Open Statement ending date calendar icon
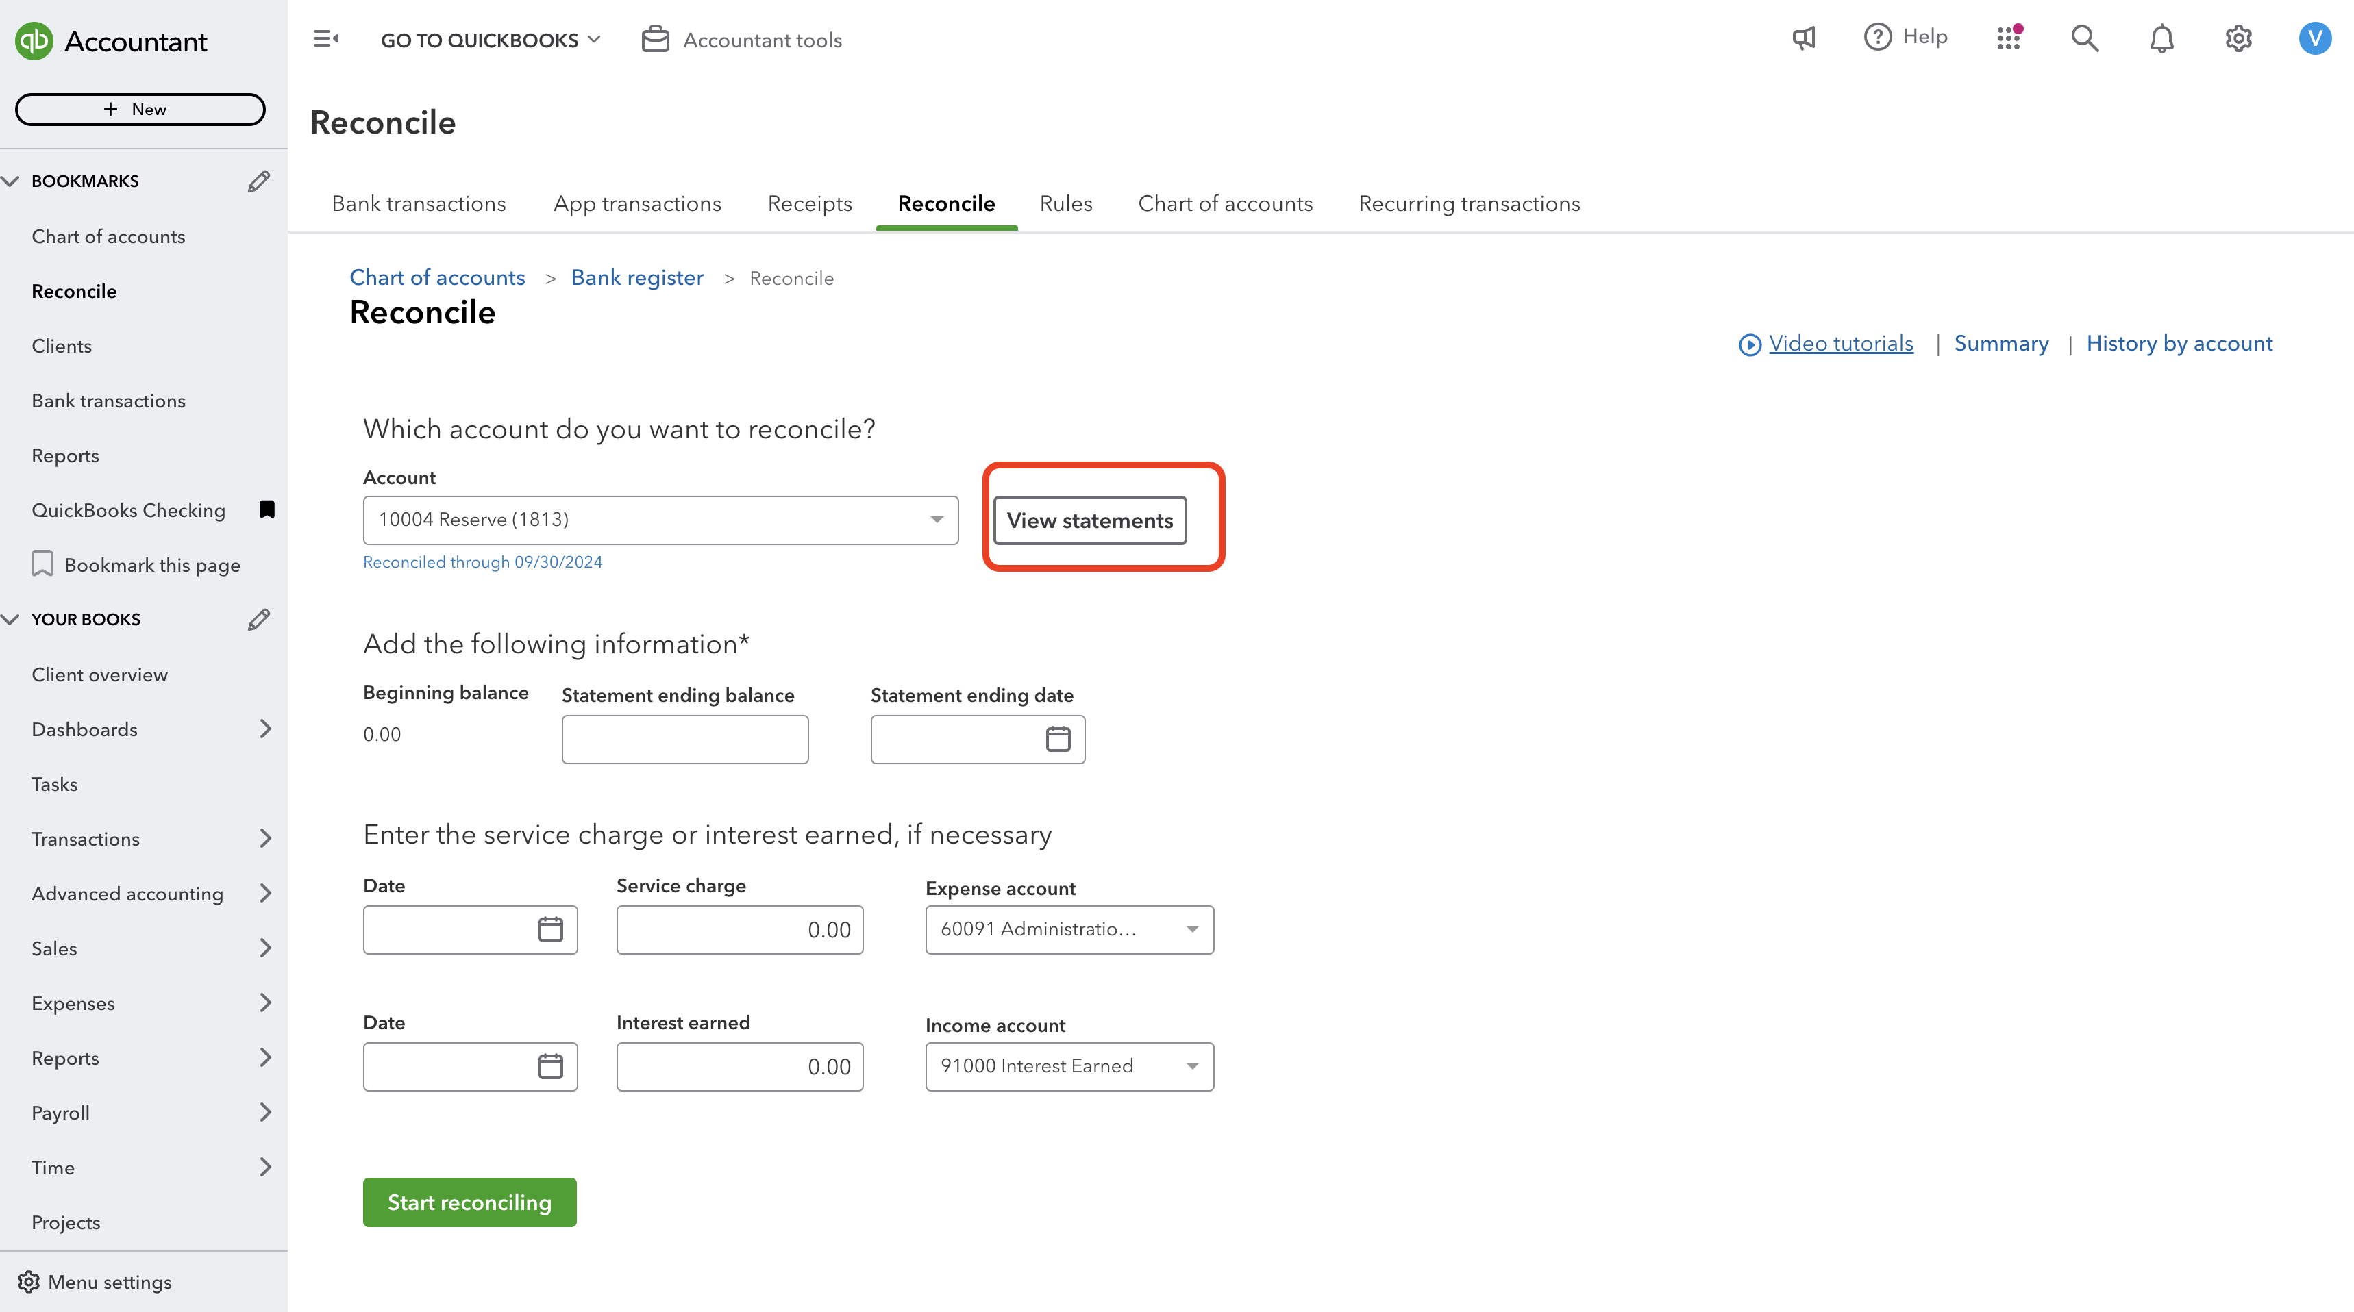Image resolution: width=2354 pixels, height=1312 pixels. (1058, 738)
